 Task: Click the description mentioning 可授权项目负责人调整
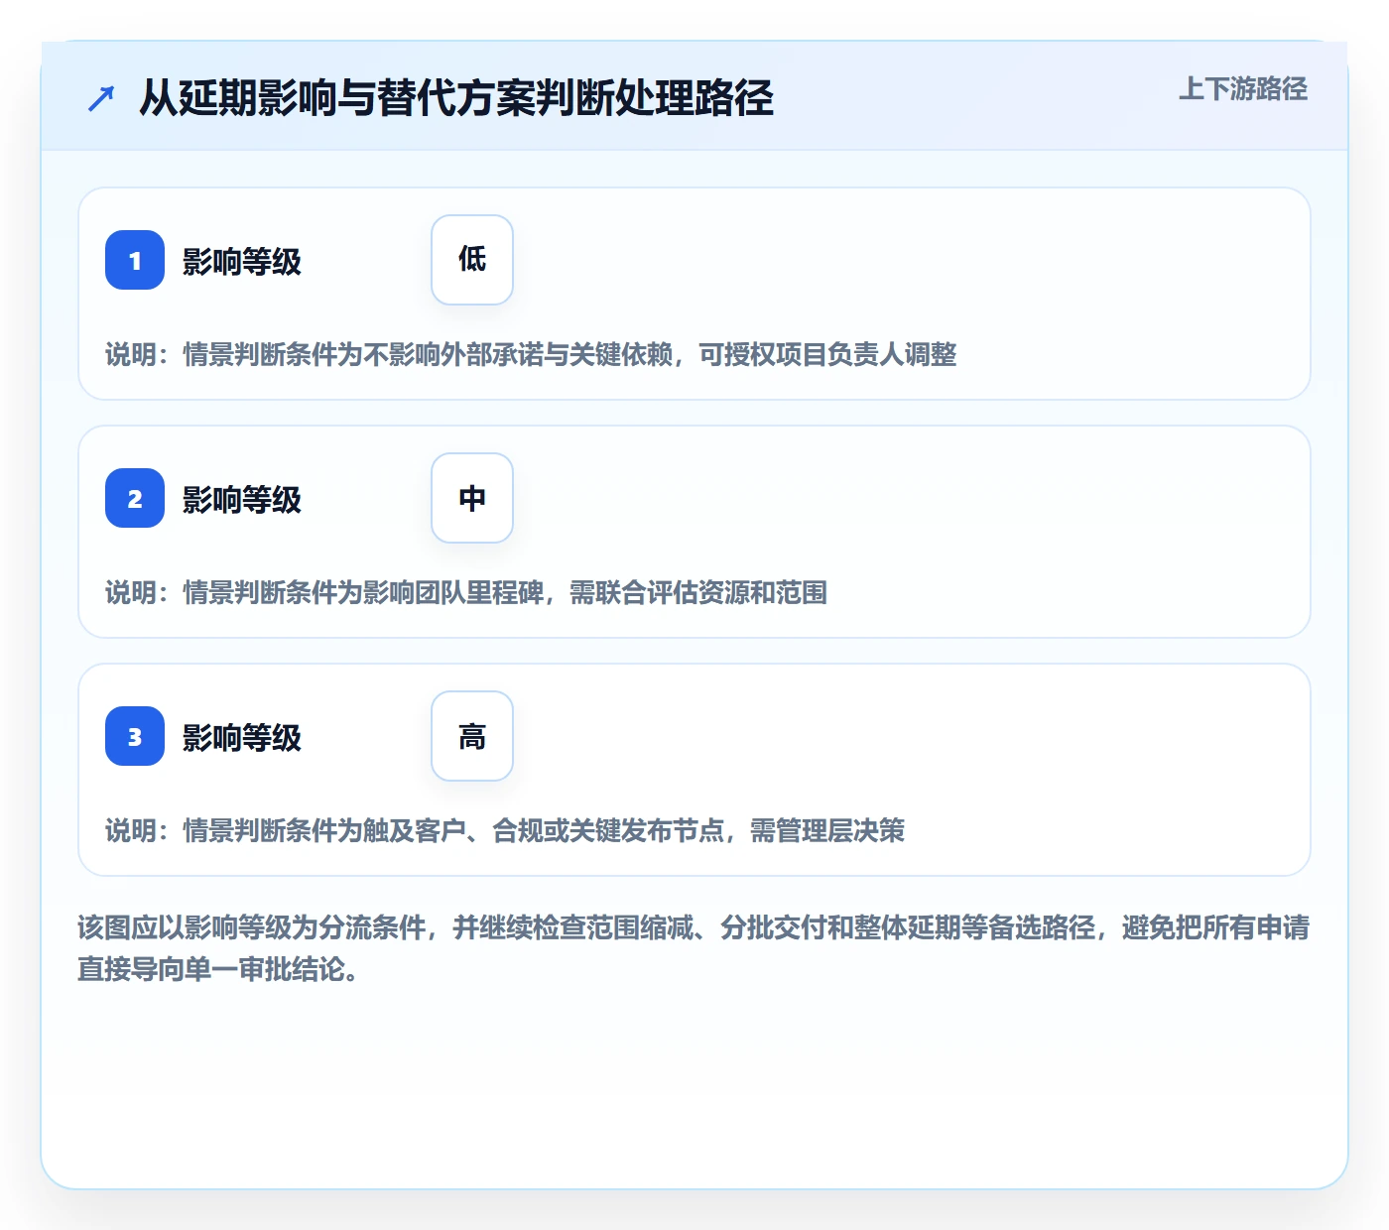pyautogui.click(x=531, y=354)
